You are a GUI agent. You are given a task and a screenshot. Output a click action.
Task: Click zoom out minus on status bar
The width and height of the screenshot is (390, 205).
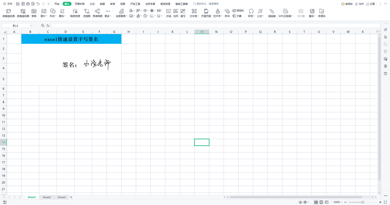[345, 202]
